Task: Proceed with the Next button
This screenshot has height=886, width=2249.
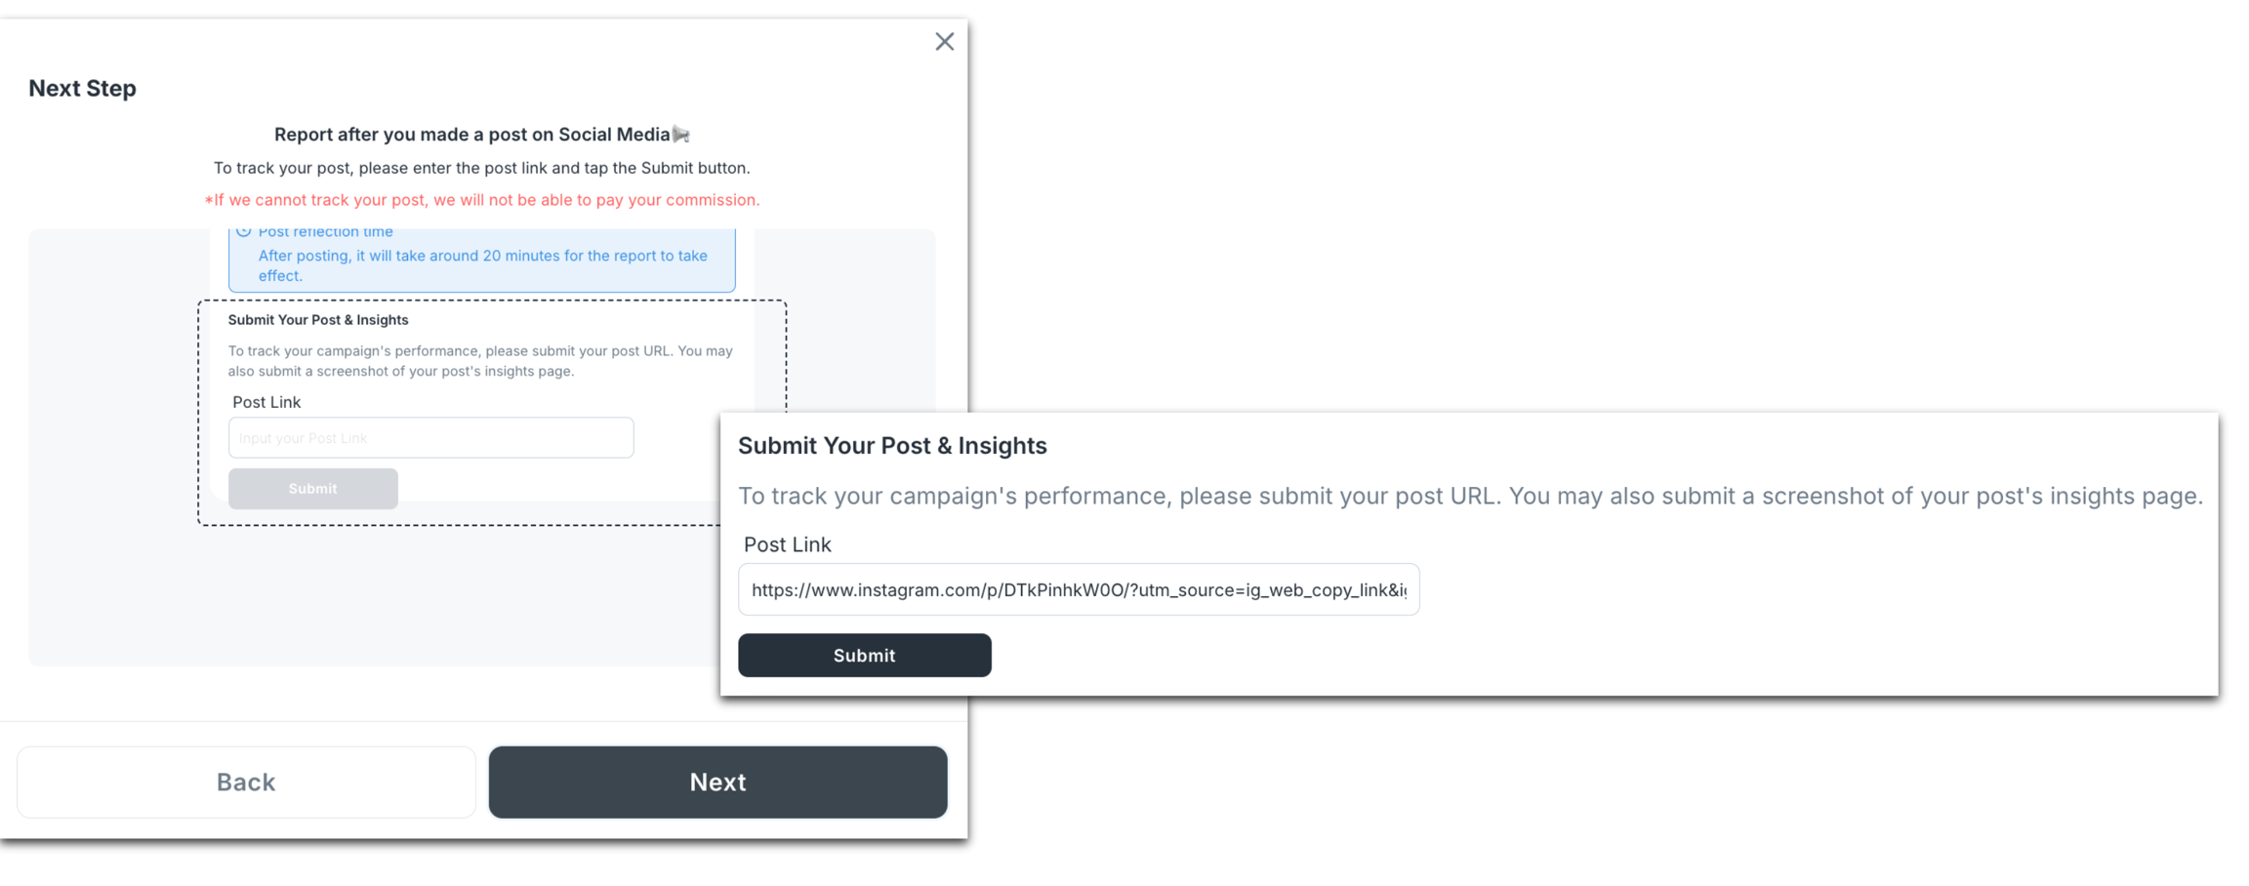Action: click(717, 783)
